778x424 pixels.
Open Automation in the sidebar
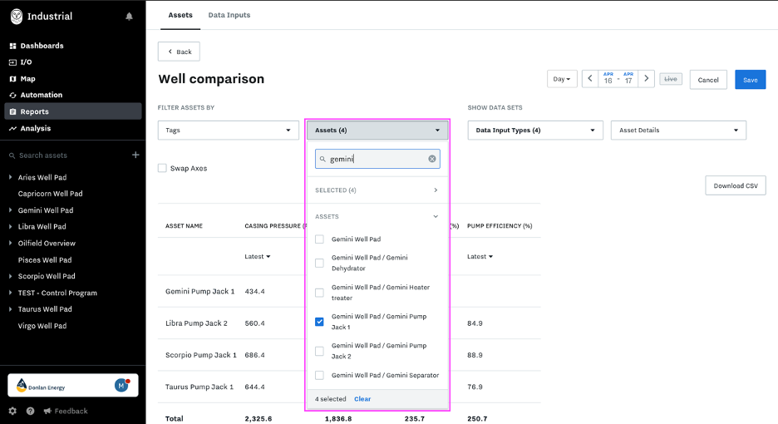tap(42, 95)
